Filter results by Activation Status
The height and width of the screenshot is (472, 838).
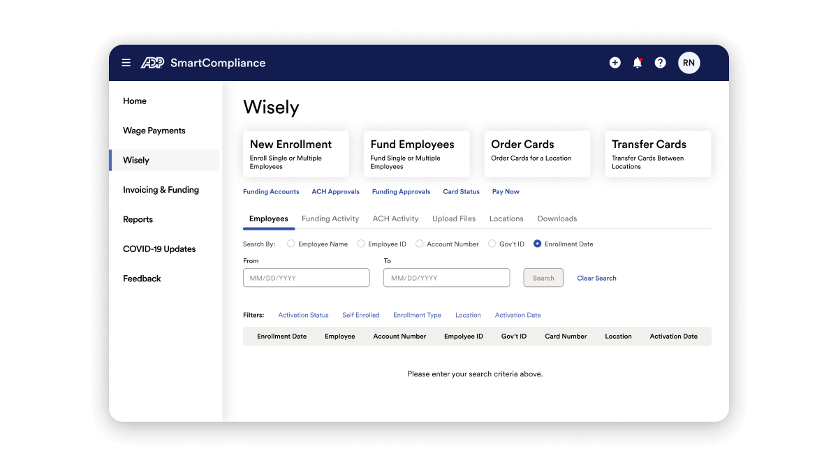tap(303, 315)
